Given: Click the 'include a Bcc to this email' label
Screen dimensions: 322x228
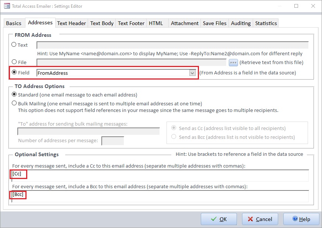Looking at the screenshot, I should coord(130,186).
